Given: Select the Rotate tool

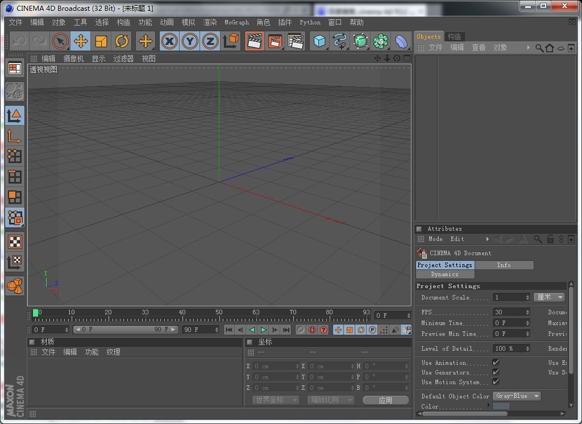Looking at the screenshot, I should pyautogui.click(x=123, y=41).
